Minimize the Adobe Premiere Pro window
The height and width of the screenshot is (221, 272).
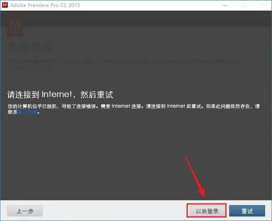[225, 5]
